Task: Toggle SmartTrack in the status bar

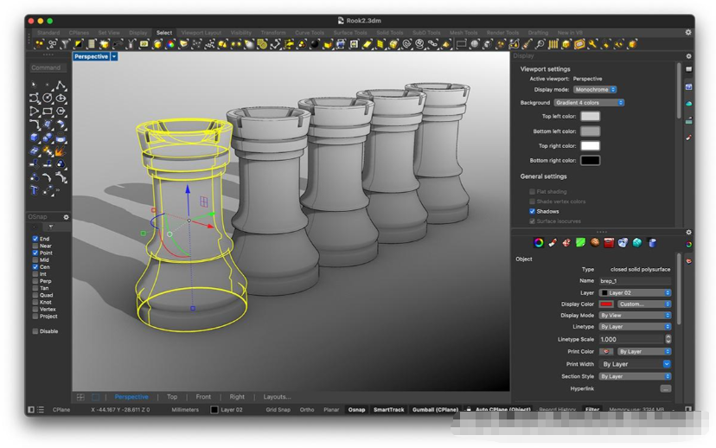Action: pyautogui.click(x=388, y=410)
